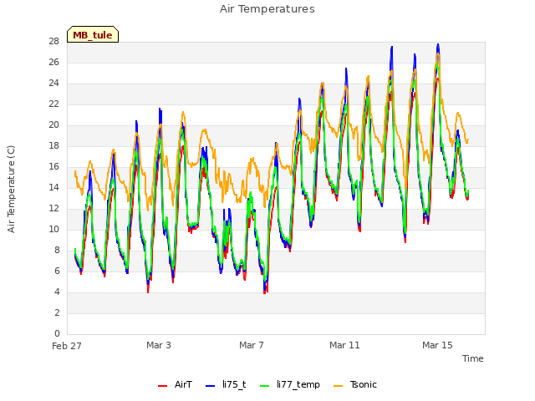Viewport: 535px width, 401px height.
Task: Click the 12 y-axis tick label
Action: (53, 208)
